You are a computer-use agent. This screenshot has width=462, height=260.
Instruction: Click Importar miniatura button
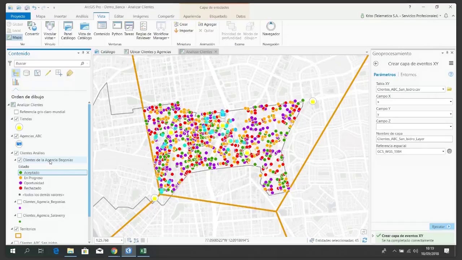tap(184, 31)
